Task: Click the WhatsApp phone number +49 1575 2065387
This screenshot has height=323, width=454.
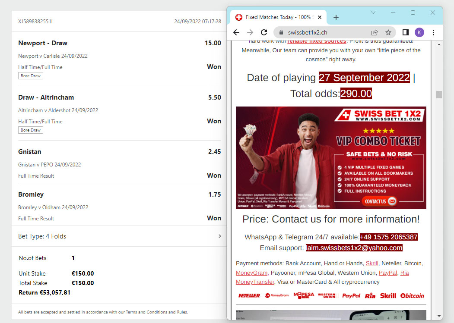Action: tap(389, 237)
